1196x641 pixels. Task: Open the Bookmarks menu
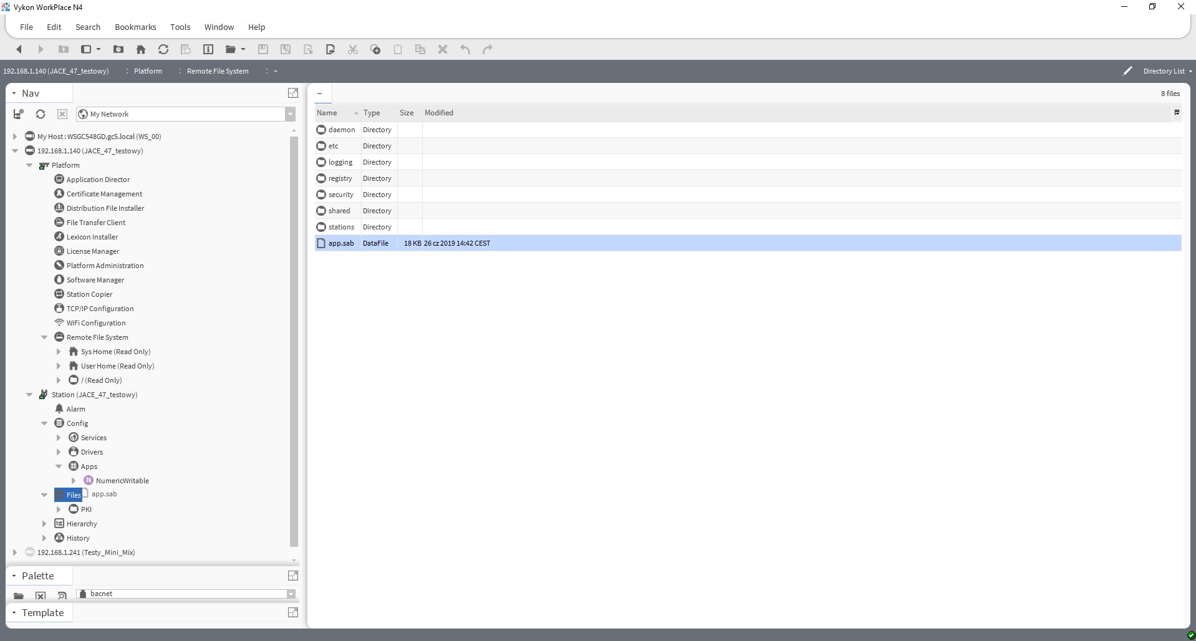[x=135, y=27]
